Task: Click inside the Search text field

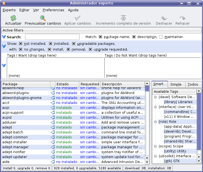Action: (x=52, y=37)
